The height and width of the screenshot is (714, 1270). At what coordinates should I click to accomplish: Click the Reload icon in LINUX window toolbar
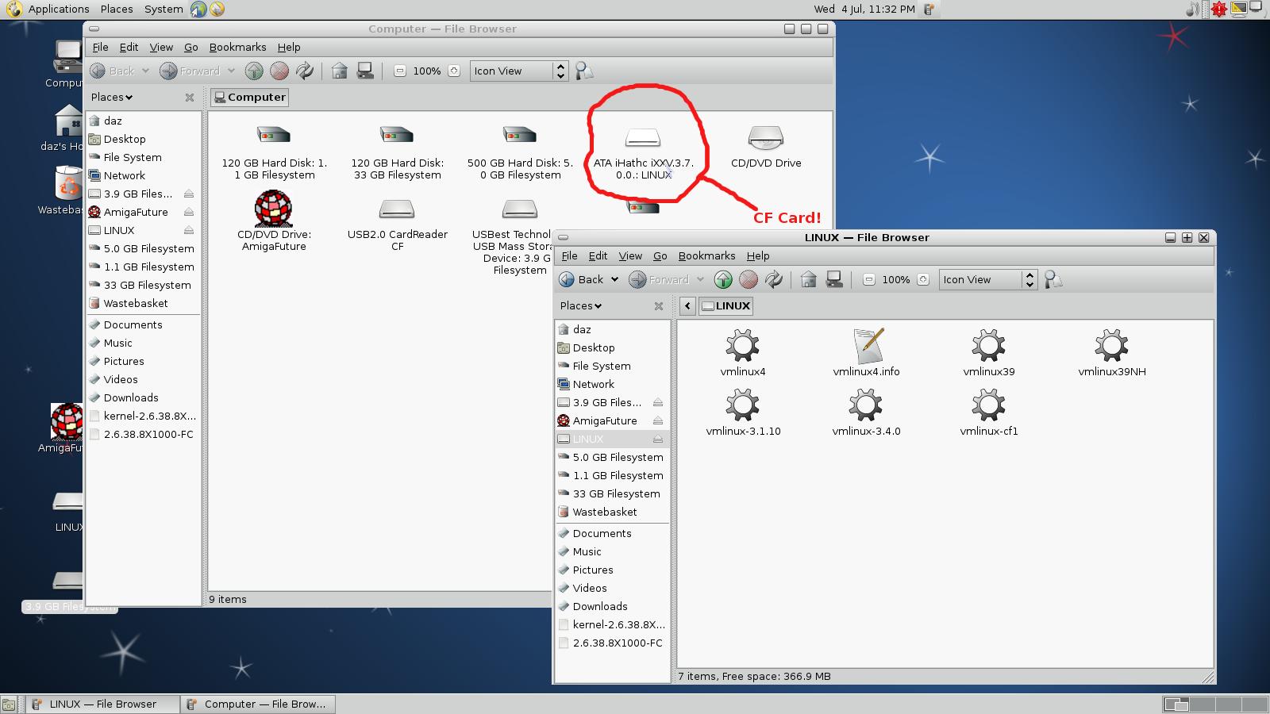coord(773,280)
